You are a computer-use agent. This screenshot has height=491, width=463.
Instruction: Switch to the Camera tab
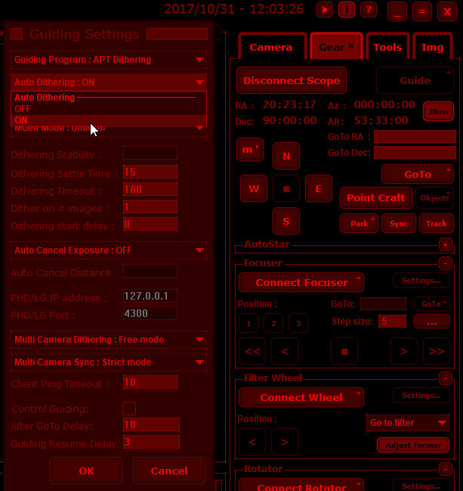click(x=270, y=47)
